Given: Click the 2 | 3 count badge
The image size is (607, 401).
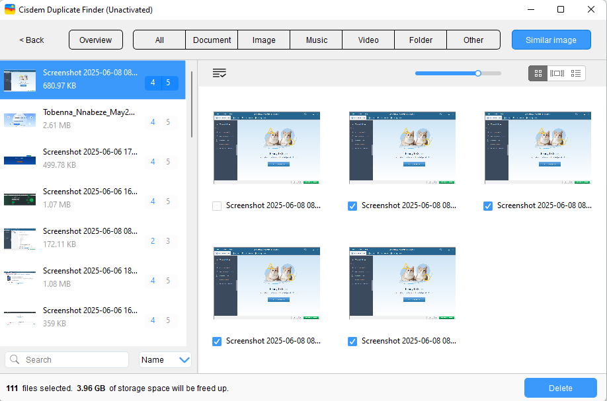Looking at the screenshot, I should click(x=161, y=241).
